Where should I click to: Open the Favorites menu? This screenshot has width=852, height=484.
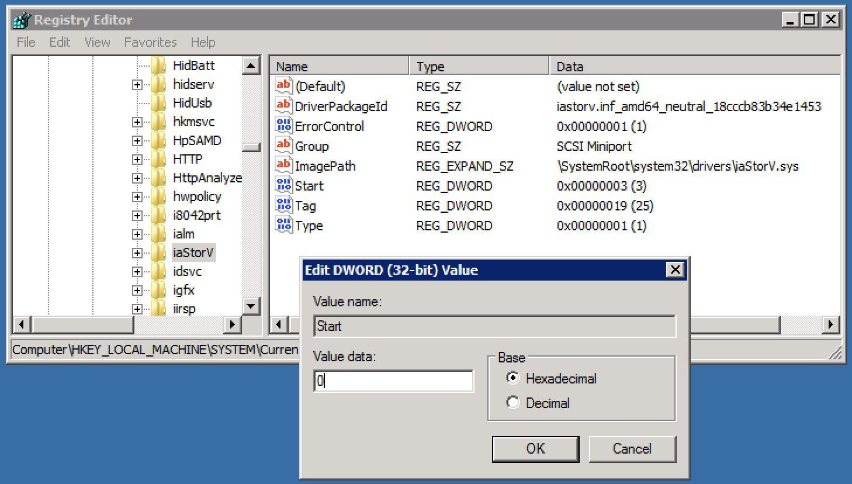pos(150,42)
